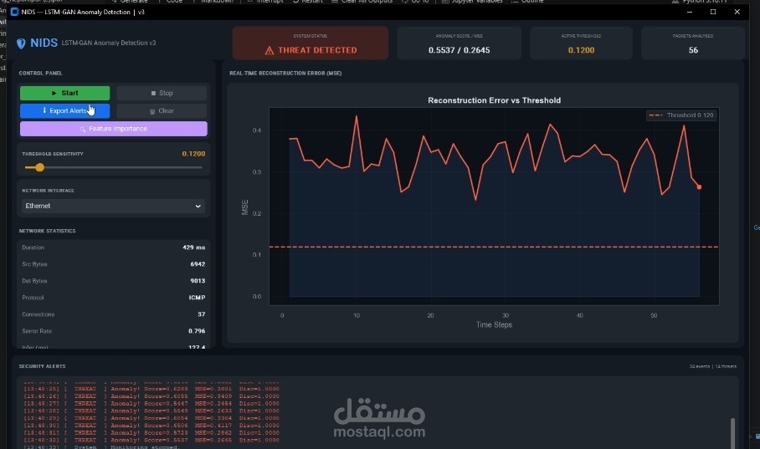Minimize the NIDS window
Image resolution: width=760 pixels, height=449 pixels.
(689, 12)
